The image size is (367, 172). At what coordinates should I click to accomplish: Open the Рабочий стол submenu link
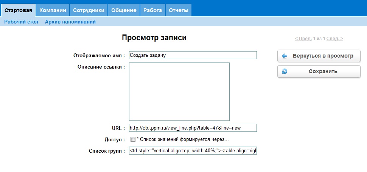pos(21,22)
